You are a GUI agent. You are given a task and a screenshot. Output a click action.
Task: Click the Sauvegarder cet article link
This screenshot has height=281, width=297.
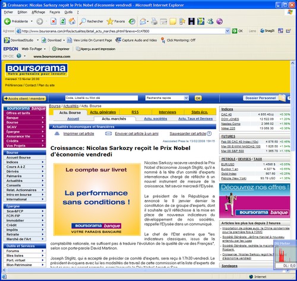point(188,133)
